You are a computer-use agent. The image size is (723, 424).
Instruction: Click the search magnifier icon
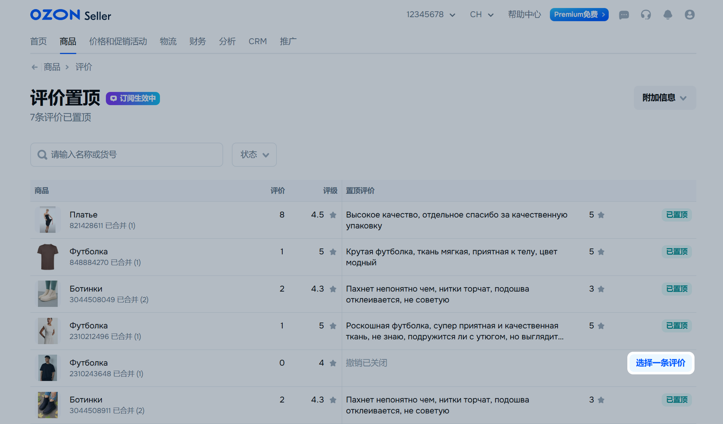click(x=42, y=155)
